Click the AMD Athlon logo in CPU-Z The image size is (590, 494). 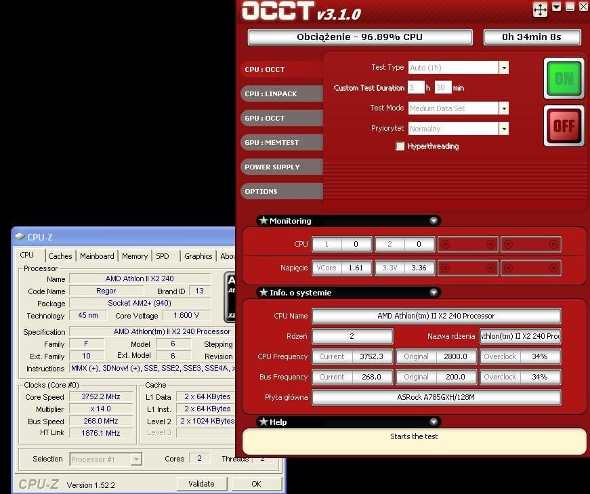coord(230,297)
